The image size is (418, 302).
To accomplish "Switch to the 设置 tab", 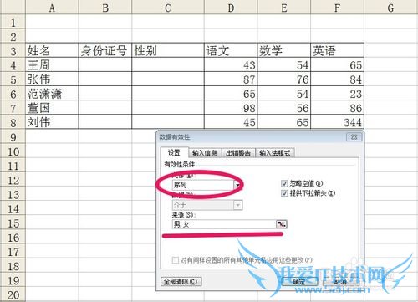I will (x=174, y=152).
